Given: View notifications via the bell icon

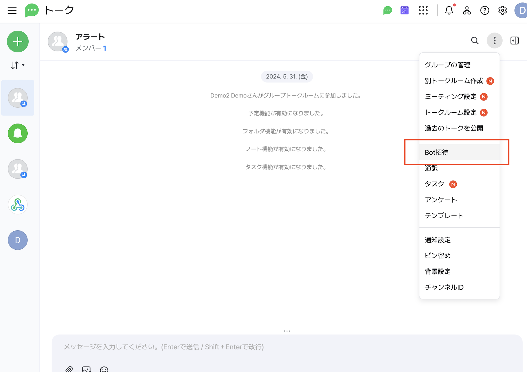Looking at the screenshot, I should click(449, 10).
